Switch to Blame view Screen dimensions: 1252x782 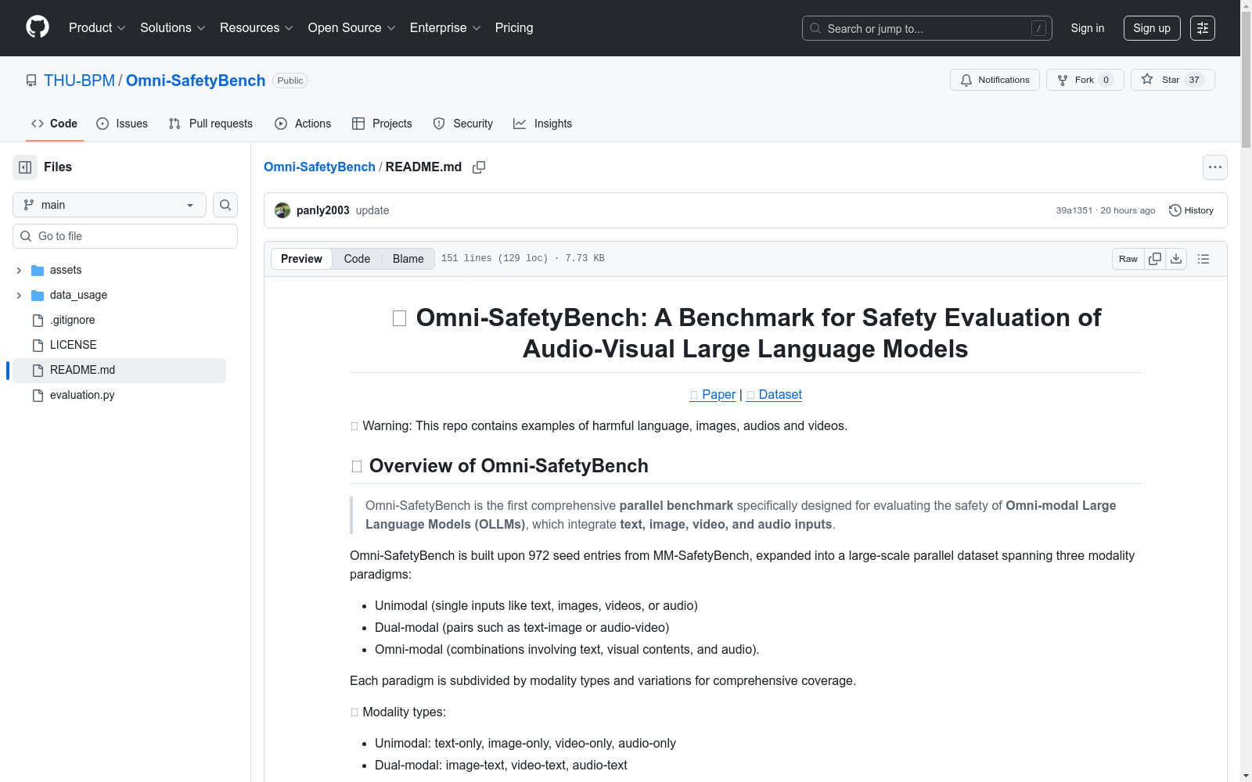pos(408,259)
